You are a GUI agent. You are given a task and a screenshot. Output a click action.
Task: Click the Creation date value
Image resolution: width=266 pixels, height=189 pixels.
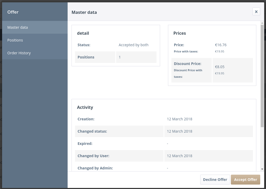(x=180, y=119)
